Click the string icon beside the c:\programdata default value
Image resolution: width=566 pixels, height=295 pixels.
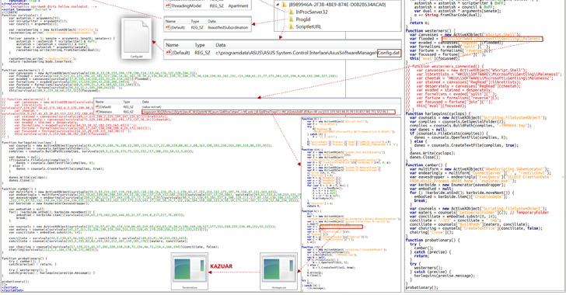pos(169,53)
